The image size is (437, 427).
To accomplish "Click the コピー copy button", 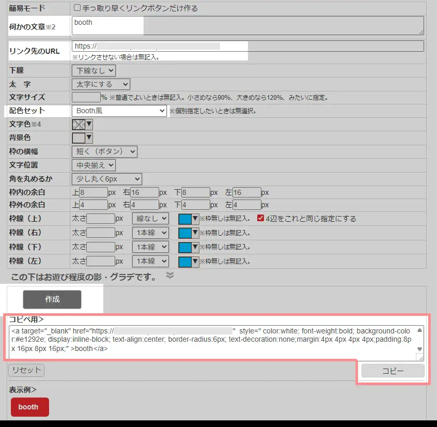I will coord(393,371).
